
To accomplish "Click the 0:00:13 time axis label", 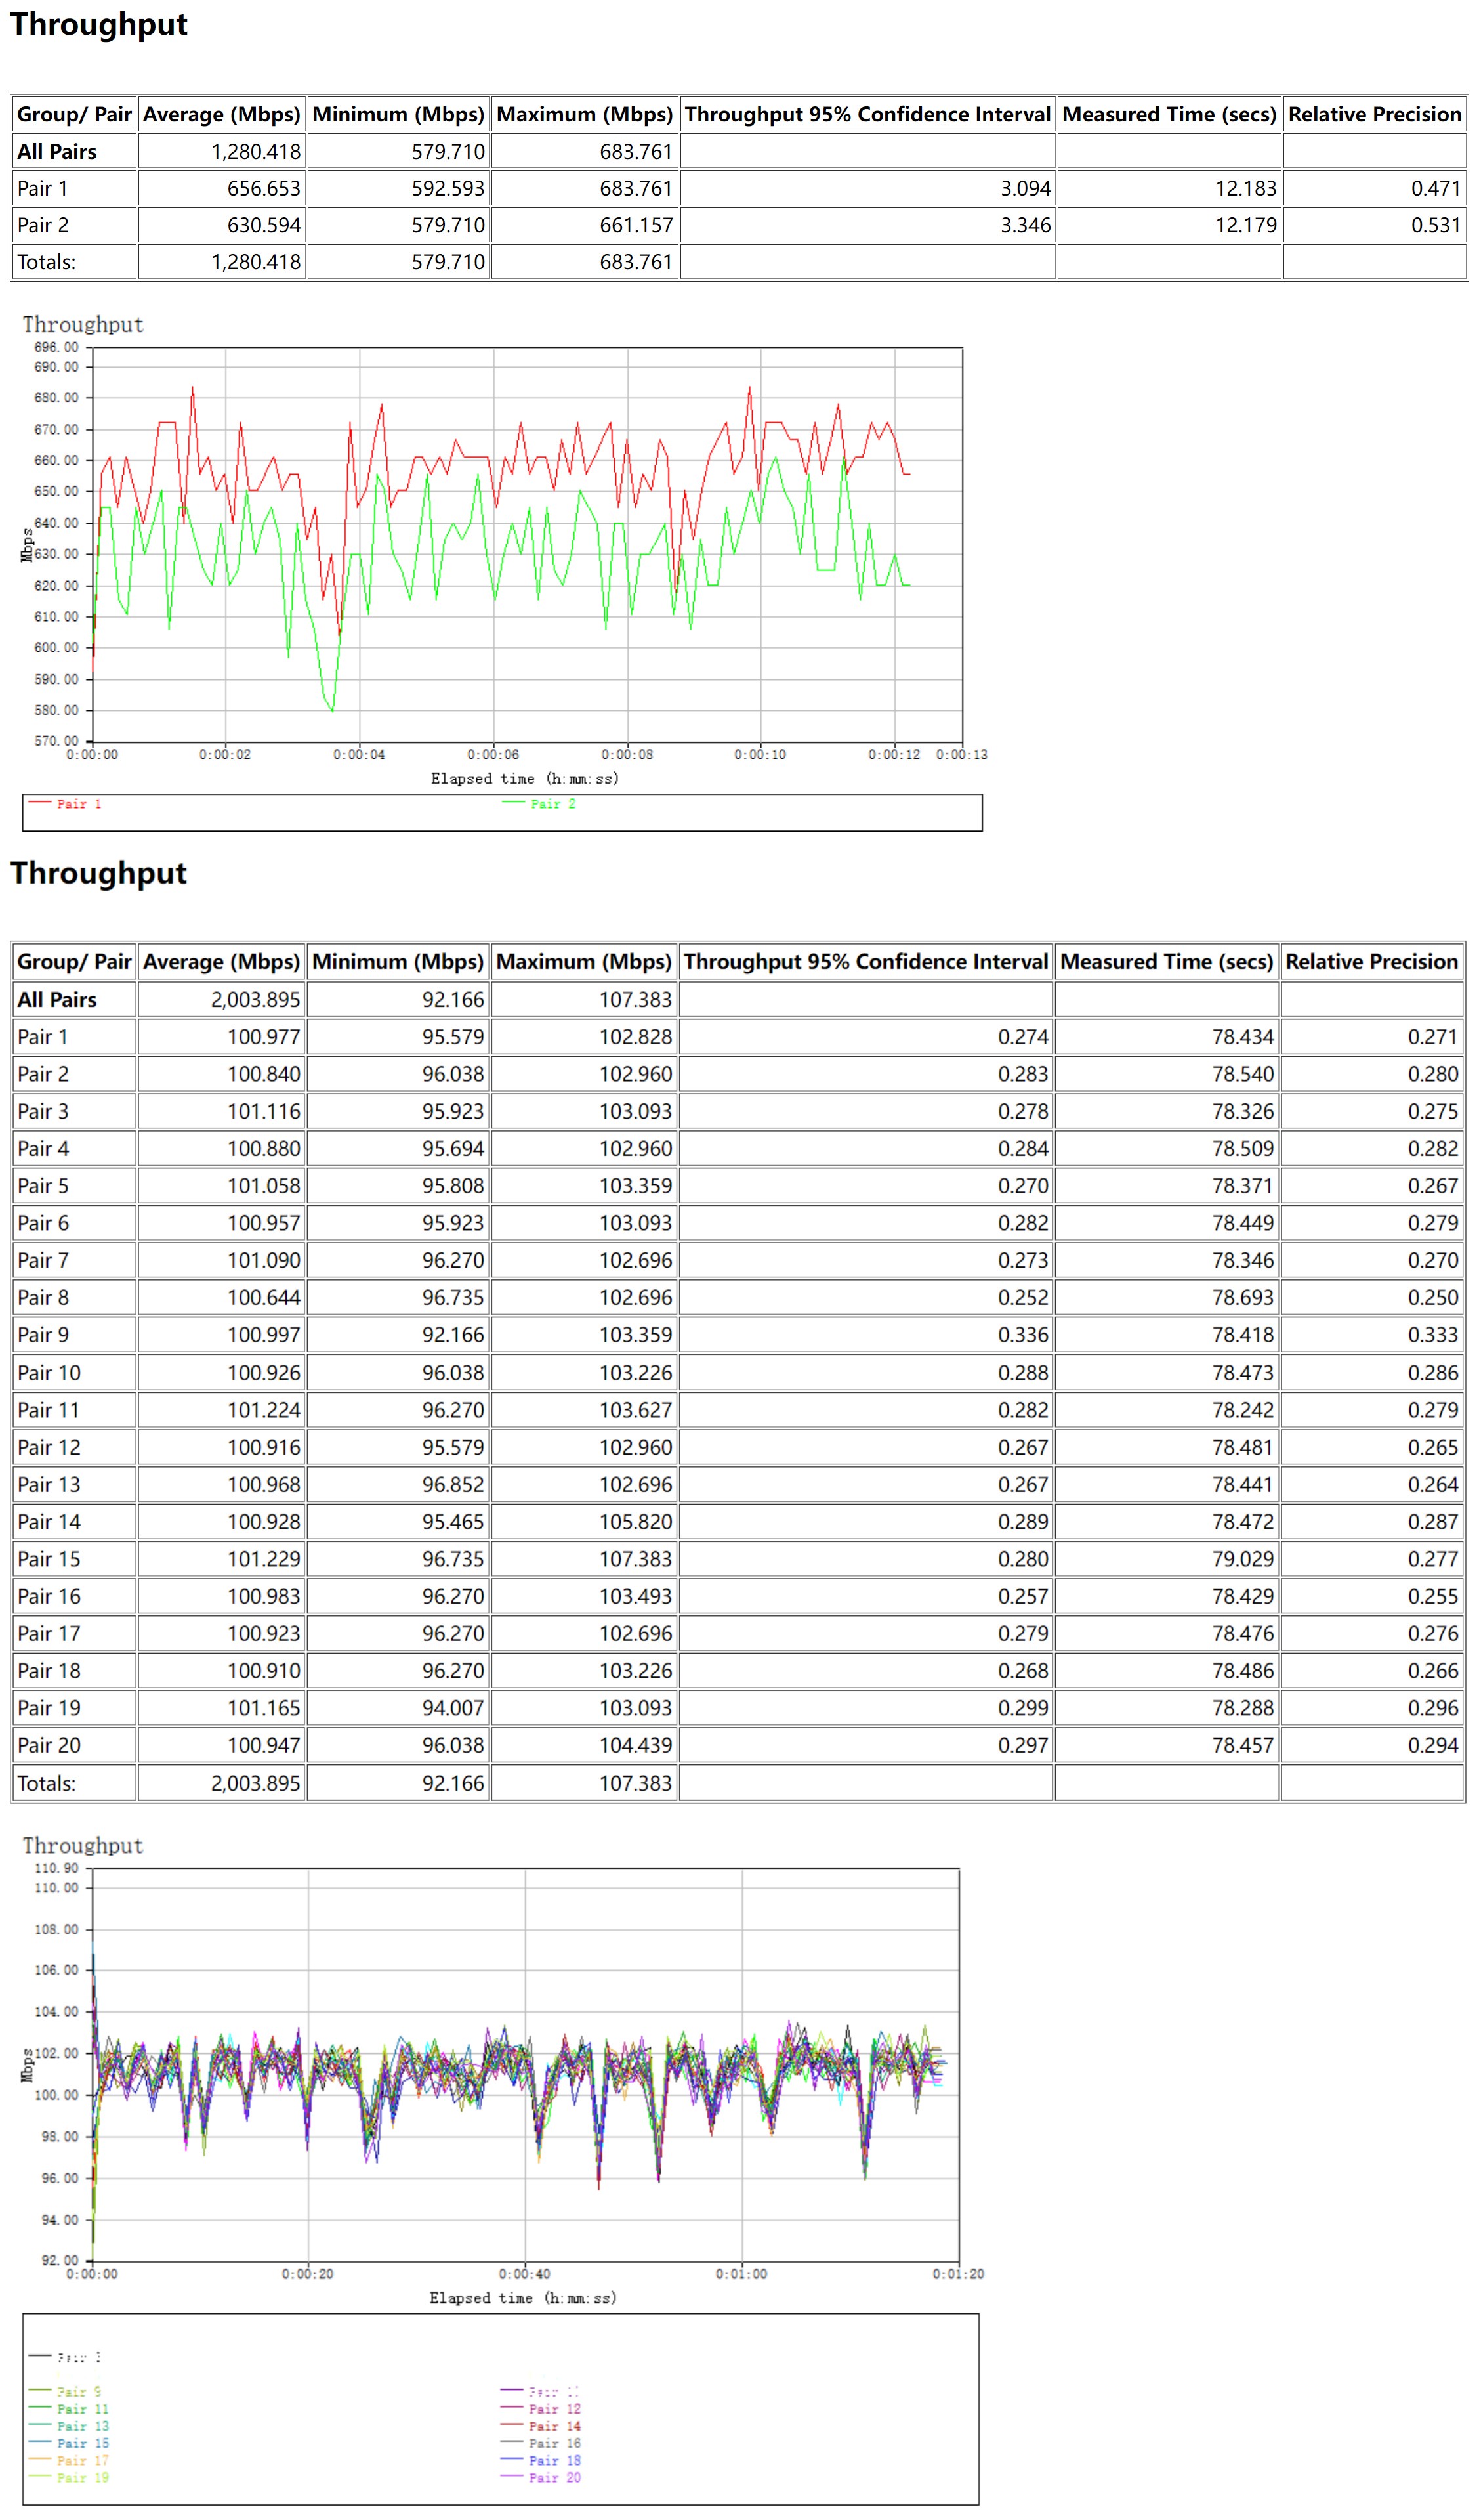I will pyautogui.click(x=961, y=754).
